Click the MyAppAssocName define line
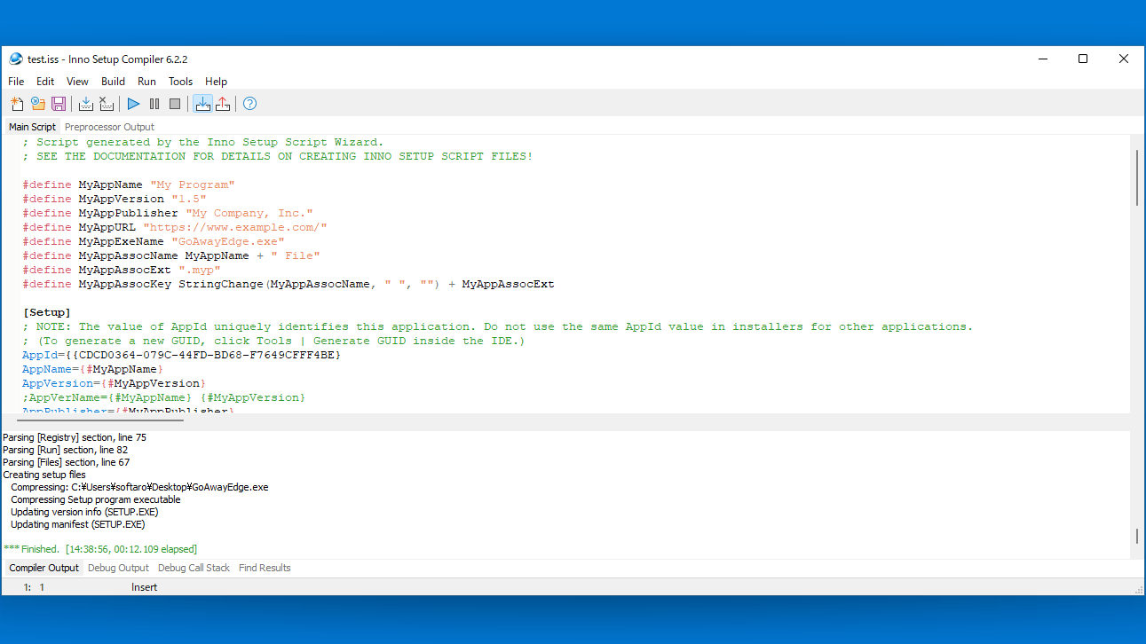 pos(171,255)
